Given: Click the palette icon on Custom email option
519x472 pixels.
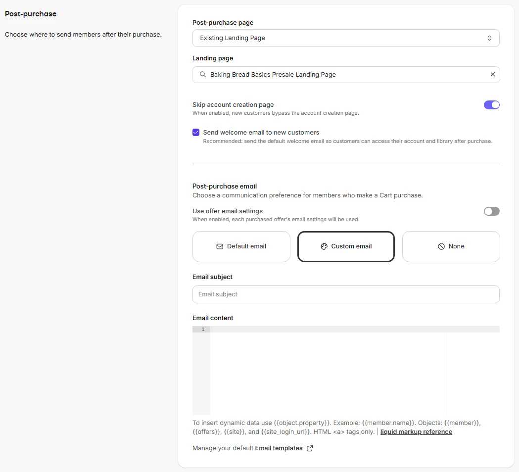Looking at the screenshot, I should [x=324, y=246].
